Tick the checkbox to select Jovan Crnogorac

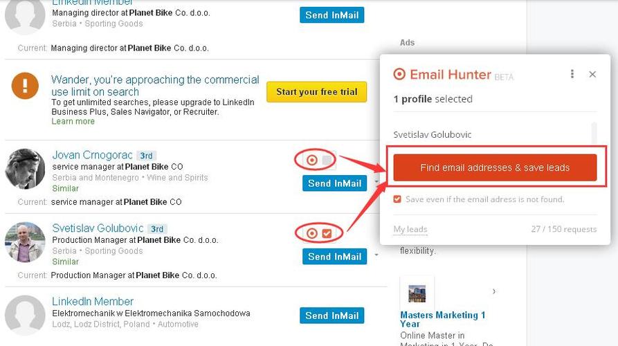327,160
